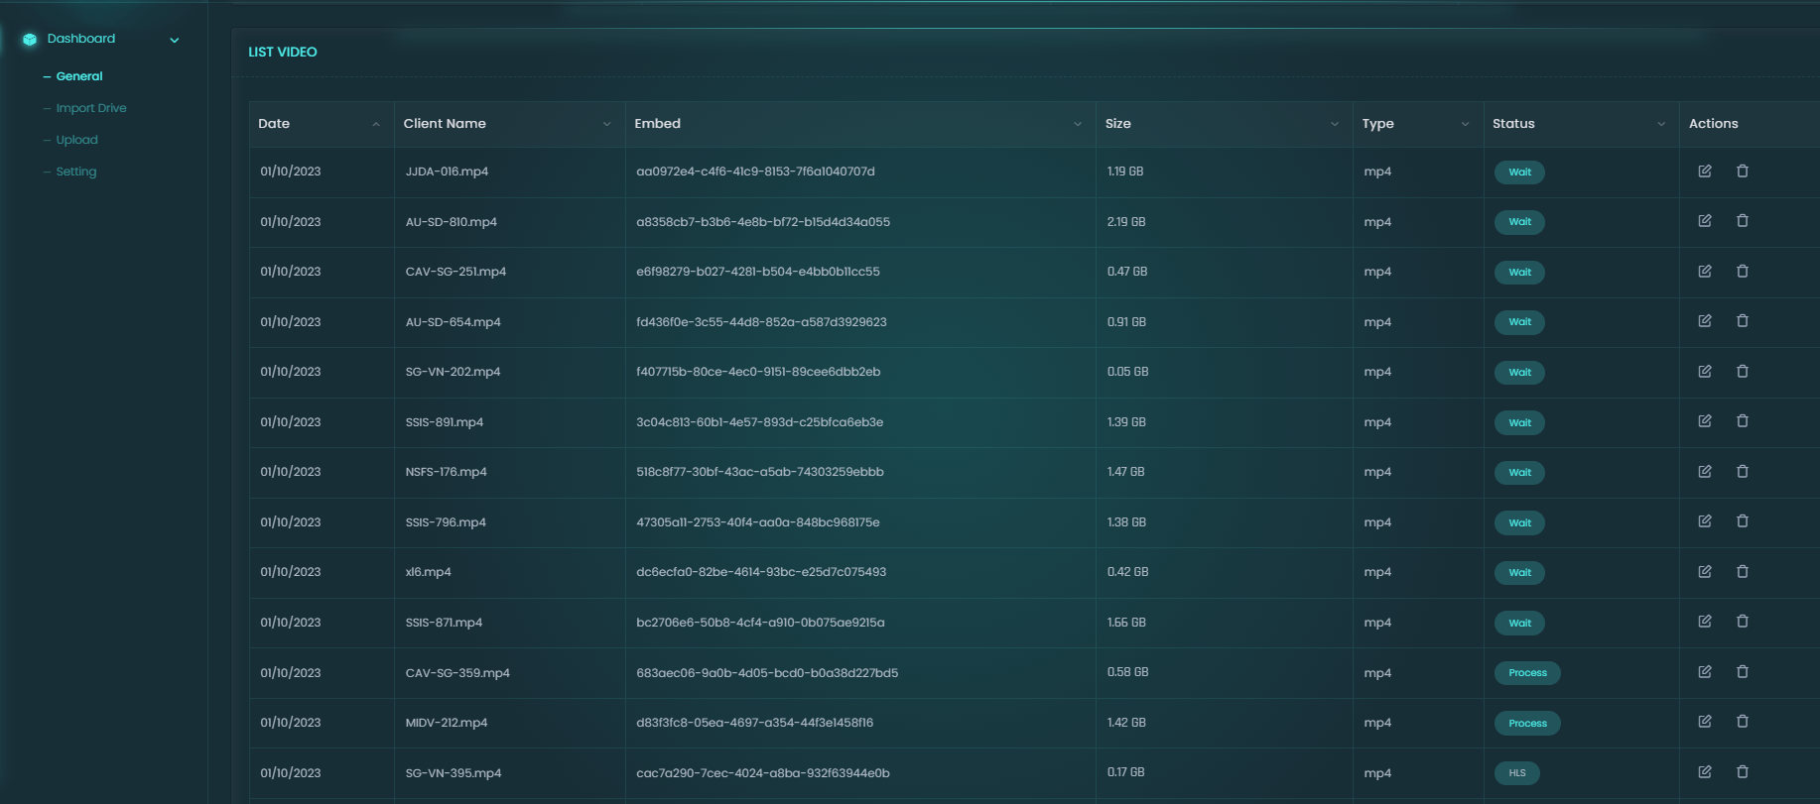Go to Import Drive page

click(x=91, y=108)
